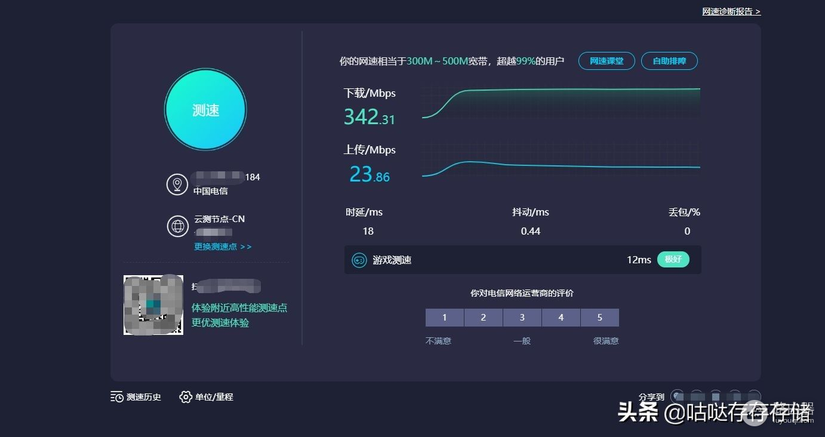The height and width of the screenshot is (437, 825).
Task: Rate the operator 5
Action: (x=600, y=318)
